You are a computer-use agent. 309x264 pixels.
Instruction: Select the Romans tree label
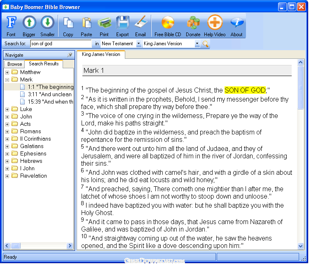point(30,131)
